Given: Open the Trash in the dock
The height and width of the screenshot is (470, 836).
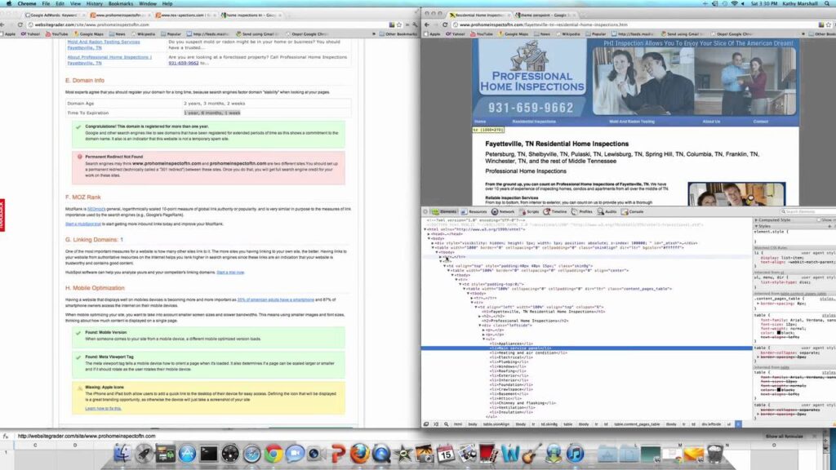Looking at the screenshot, I should (715, 454).
